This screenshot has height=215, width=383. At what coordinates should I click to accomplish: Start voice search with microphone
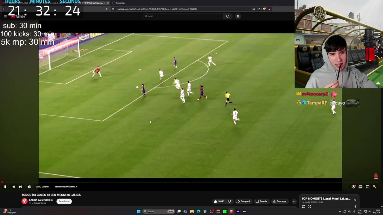(x=238, y=16)
